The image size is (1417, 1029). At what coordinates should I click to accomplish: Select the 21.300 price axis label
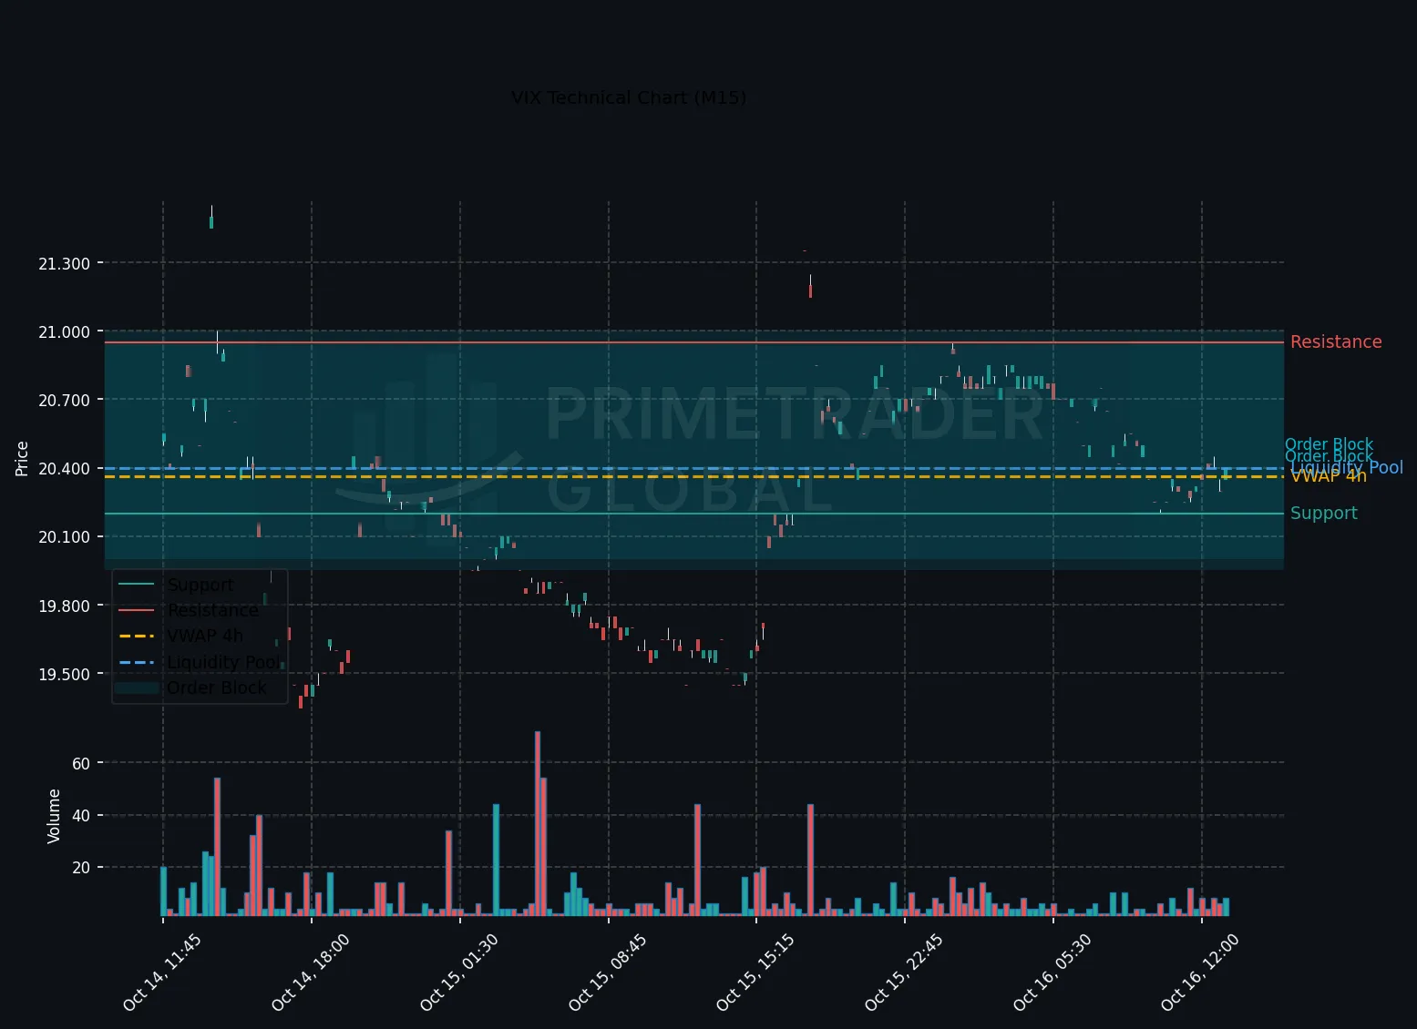(64, 264)
